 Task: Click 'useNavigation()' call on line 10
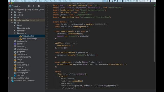coord(81,27)
